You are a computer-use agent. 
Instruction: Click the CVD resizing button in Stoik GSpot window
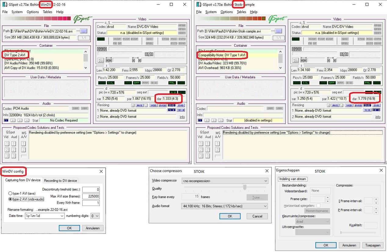point(376,105)
